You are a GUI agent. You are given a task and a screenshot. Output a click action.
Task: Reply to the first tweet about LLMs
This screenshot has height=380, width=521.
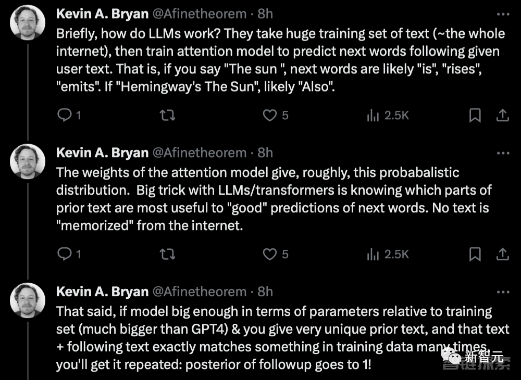click(64, 115)
